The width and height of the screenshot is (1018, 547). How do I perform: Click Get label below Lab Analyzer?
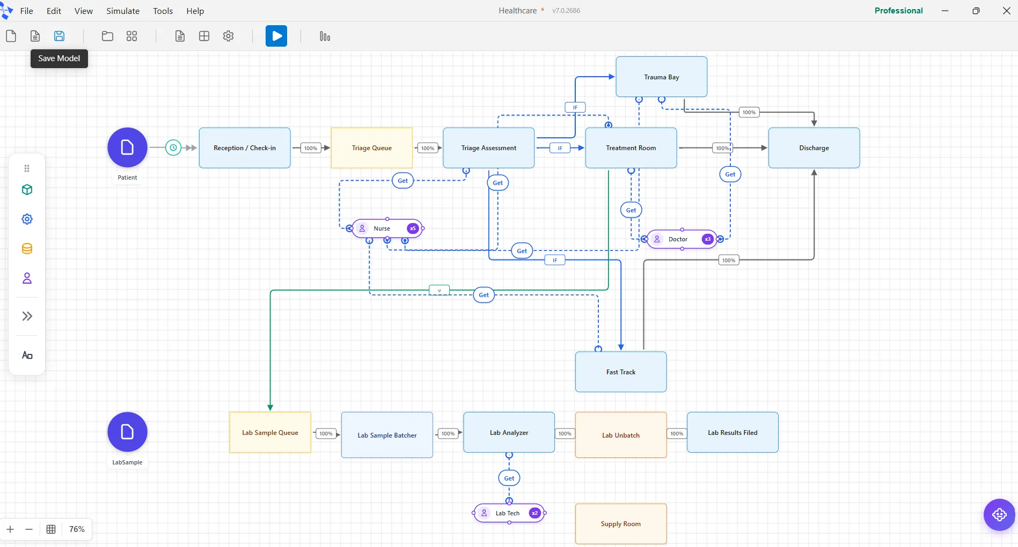pos(509,478)
